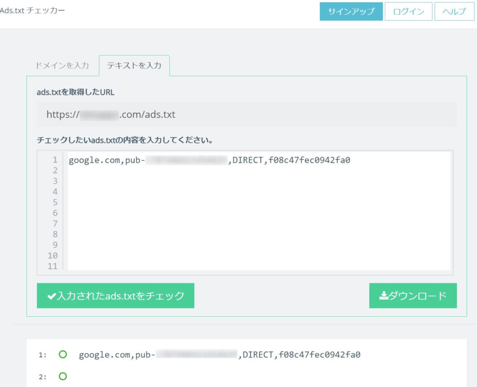Screen dimensions: 477x387
Task: Click the green circle icon on result line 1
Action: coord(63,354)
